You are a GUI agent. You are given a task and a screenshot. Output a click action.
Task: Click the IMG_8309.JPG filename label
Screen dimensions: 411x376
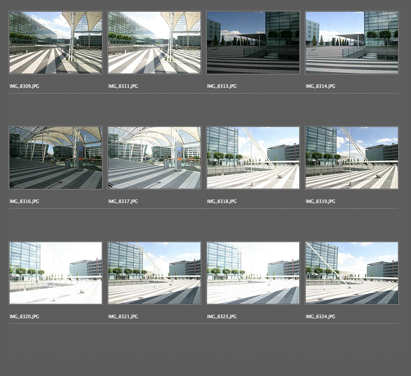(24, 87)
